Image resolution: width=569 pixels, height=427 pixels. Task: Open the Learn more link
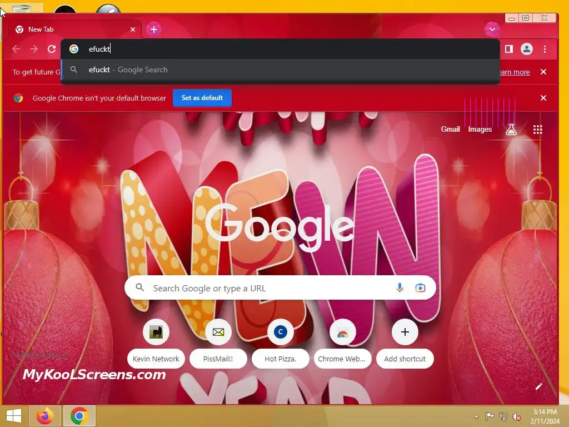pos(515,72)
